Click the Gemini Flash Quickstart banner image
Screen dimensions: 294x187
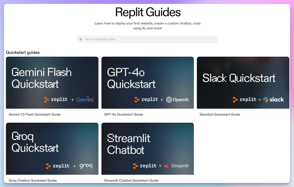pos(52,83)
